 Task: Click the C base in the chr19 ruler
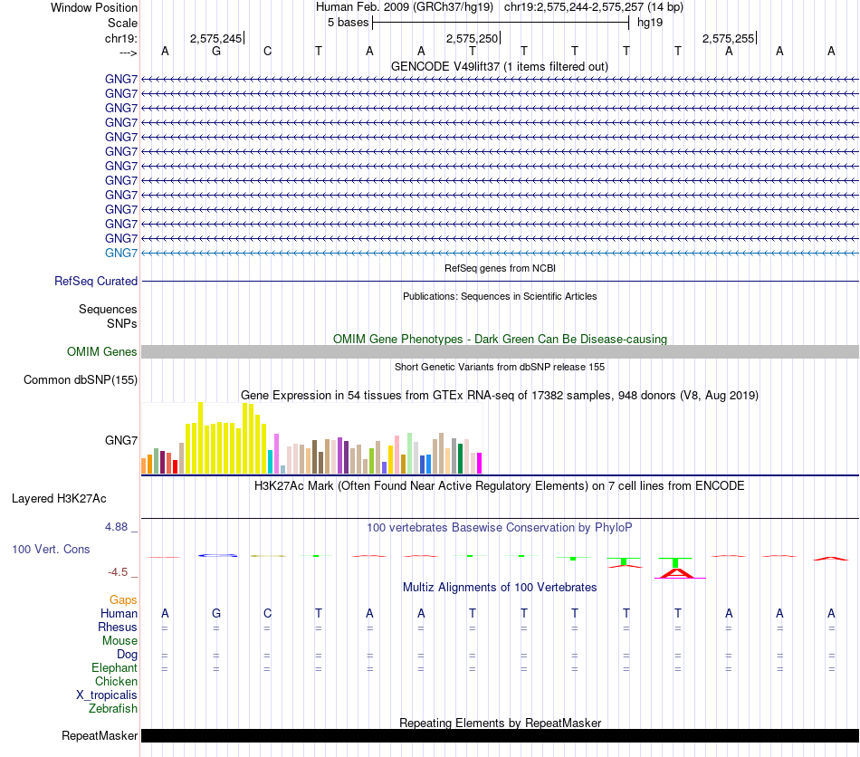(x=267, y=52)
